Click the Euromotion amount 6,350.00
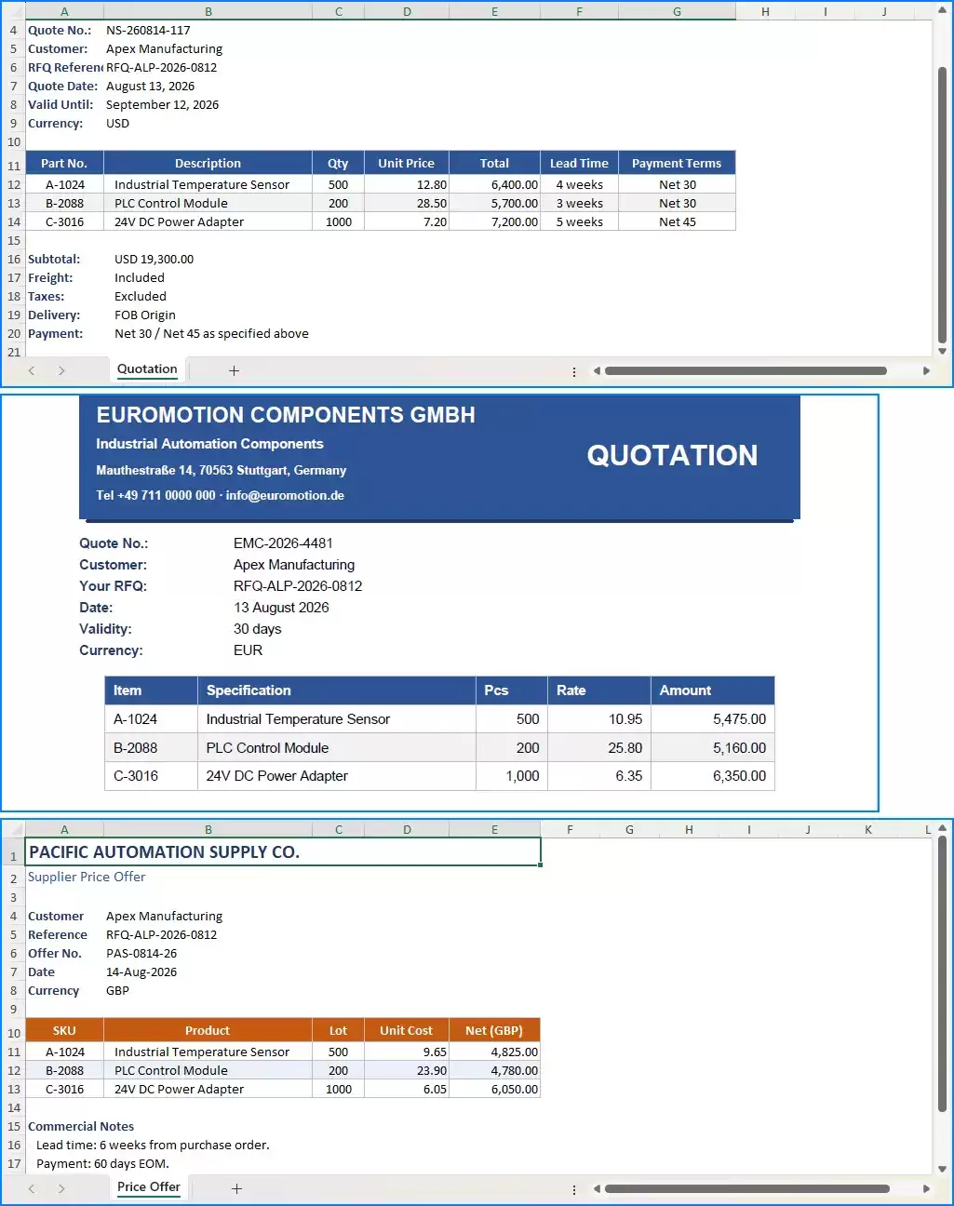 click(712, 776)
